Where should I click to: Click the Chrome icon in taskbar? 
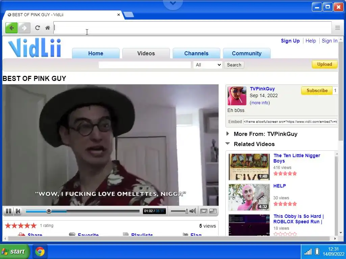coord(40,252)
